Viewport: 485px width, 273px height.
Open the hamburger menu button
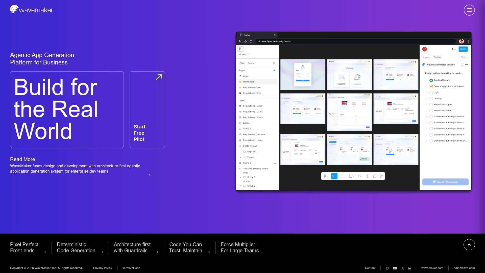(x=469, y=10)
